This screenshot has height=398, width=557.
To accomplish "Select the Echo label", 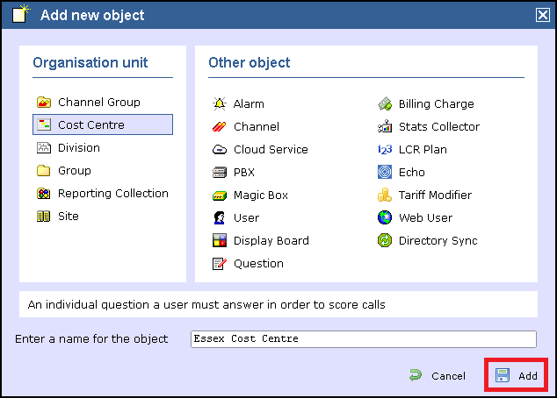I will [412, 172].
